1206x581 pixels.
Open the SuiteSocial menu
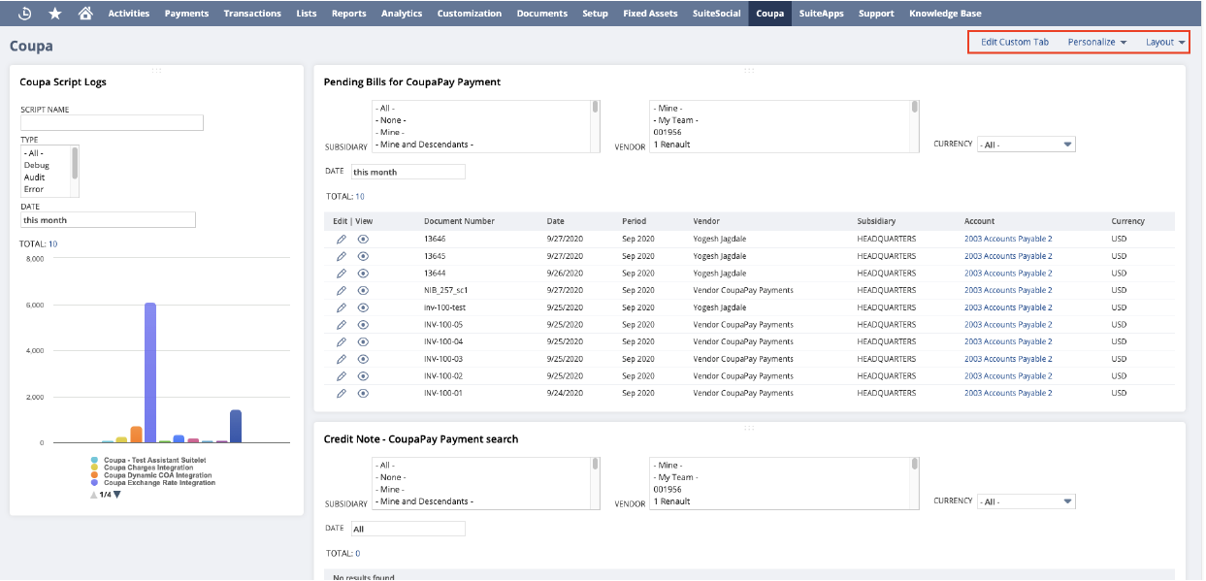(x=717, y=14)
